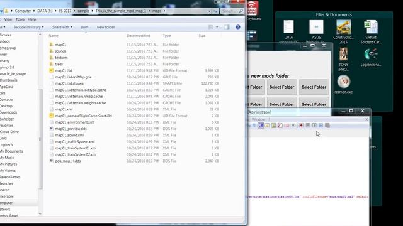
Task: Open the view options dropdown arrow
Action: (217, 27)
